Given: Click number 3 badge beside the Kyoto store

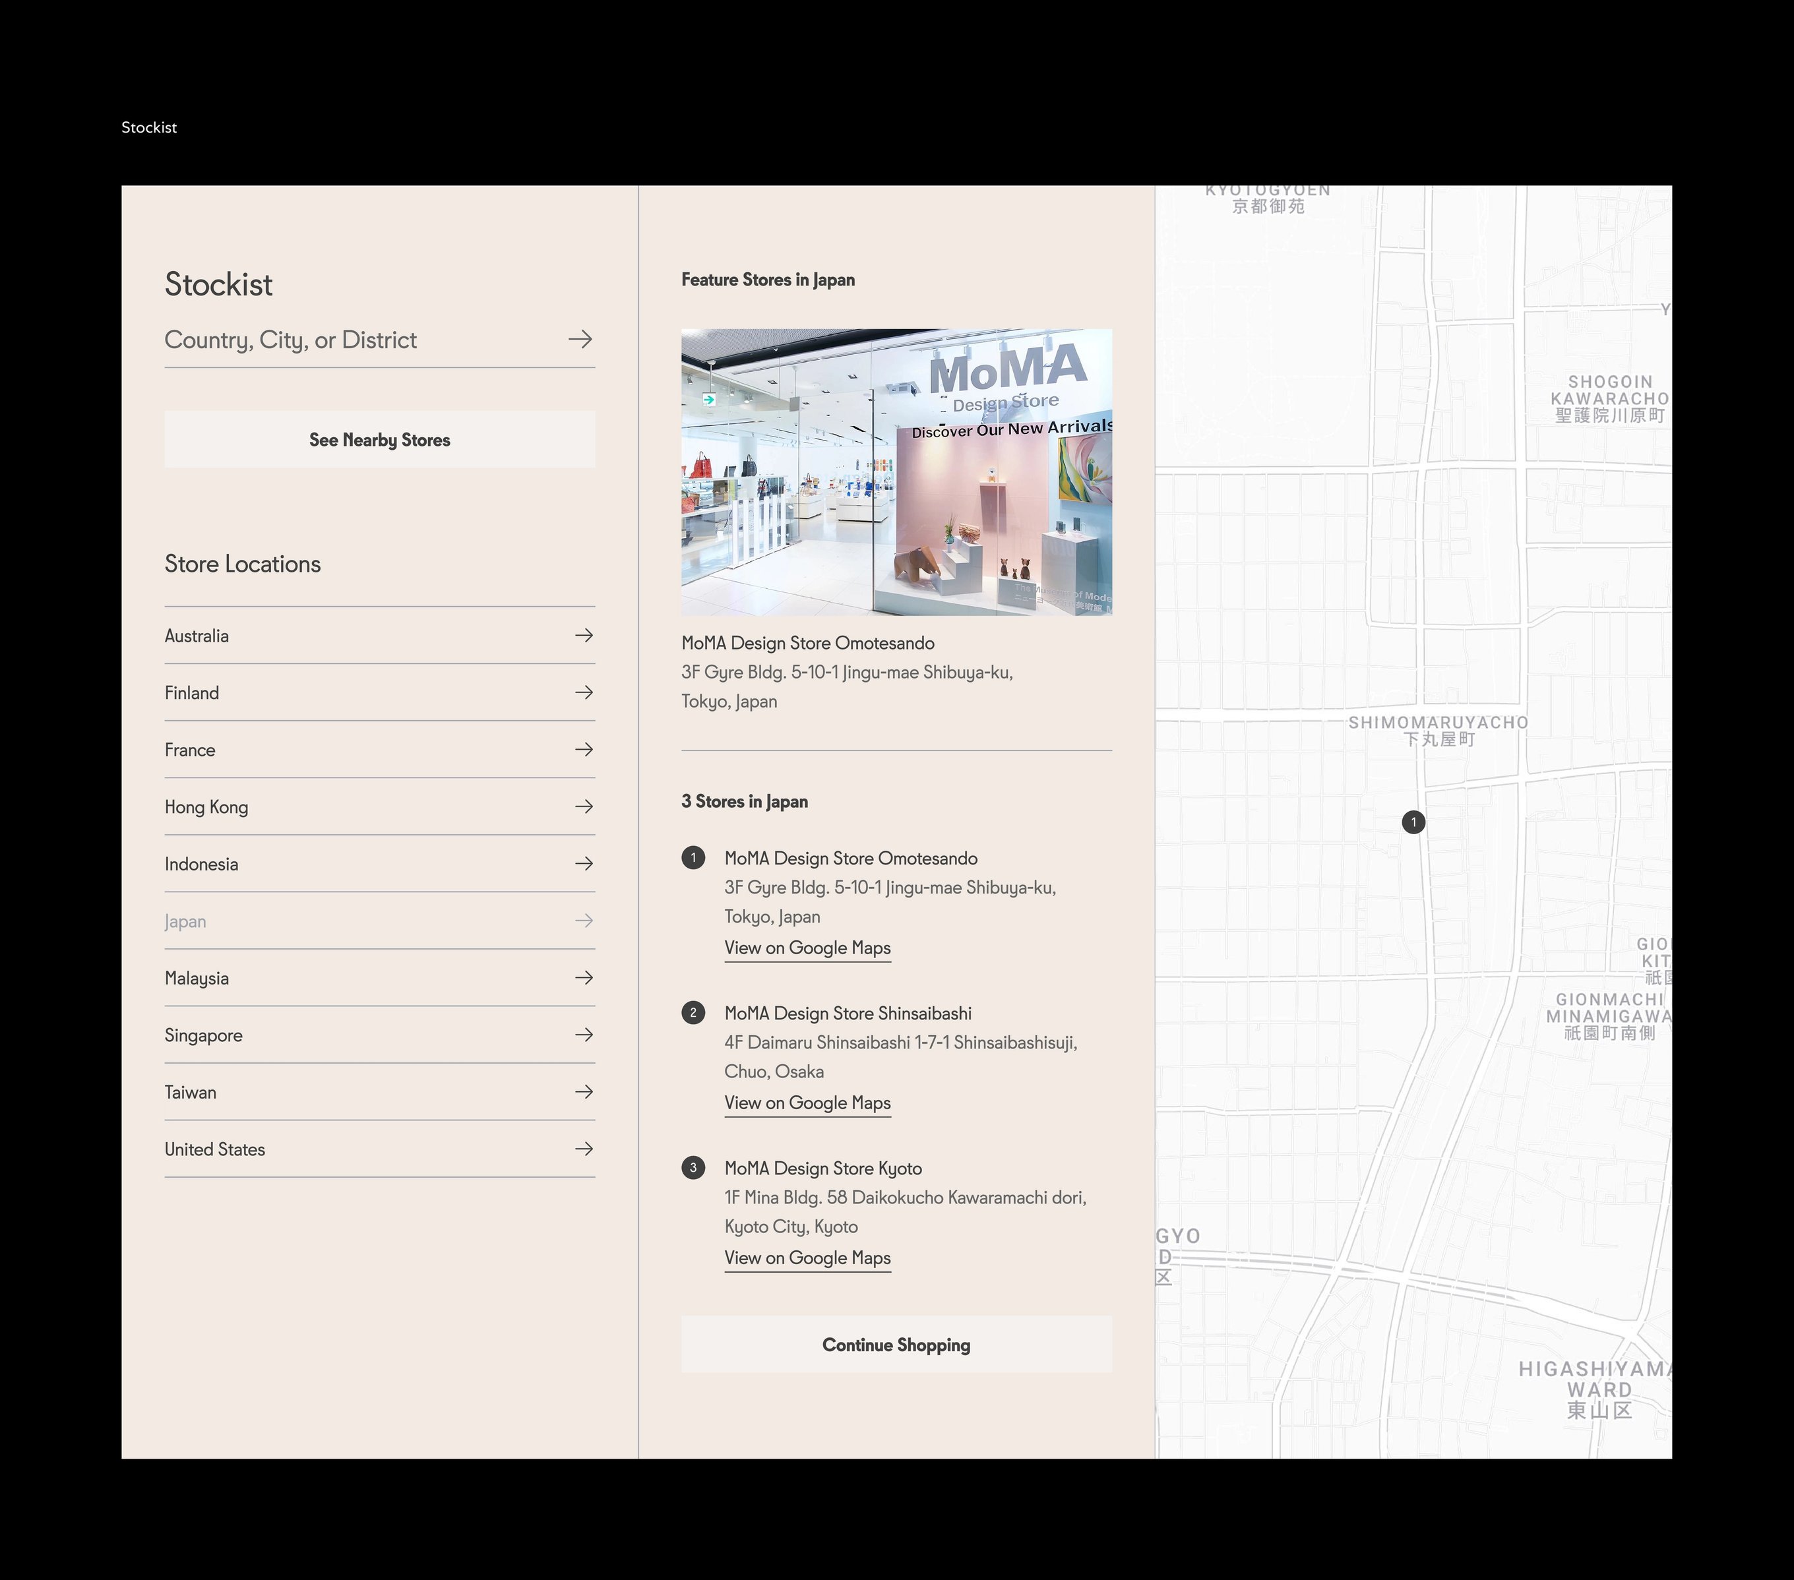Looking at the screenshot, I should (693, 1168).
